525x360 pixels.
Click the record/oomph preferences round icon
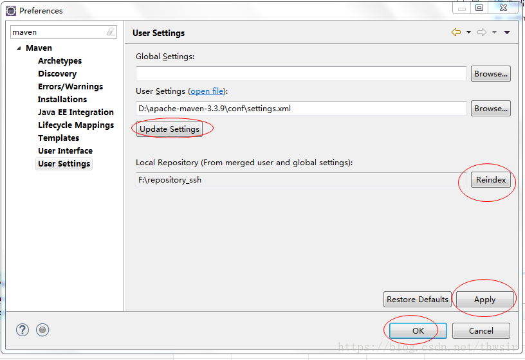pos(42,330)
